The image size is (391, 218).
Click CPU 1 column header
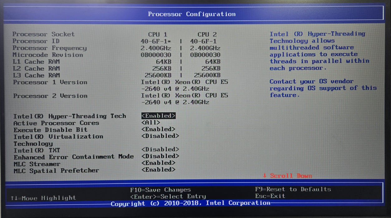(157, 34)
